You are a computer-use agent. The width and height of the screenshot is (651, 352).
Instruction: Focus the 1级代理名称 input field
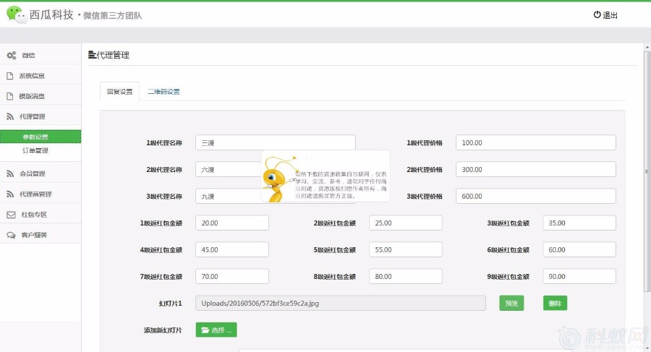pos(276,142)
